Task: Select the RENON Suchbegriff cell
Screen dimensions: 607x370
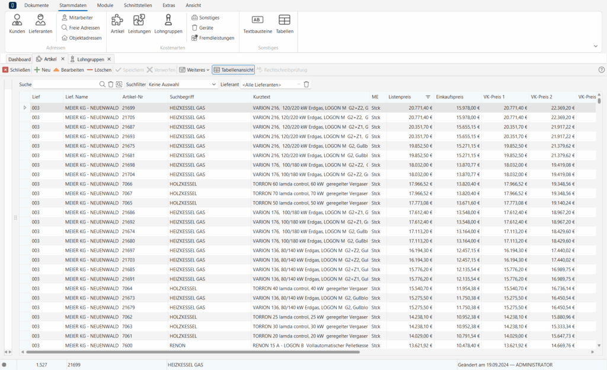Action: pyautogui.click(x=209, y=346)
